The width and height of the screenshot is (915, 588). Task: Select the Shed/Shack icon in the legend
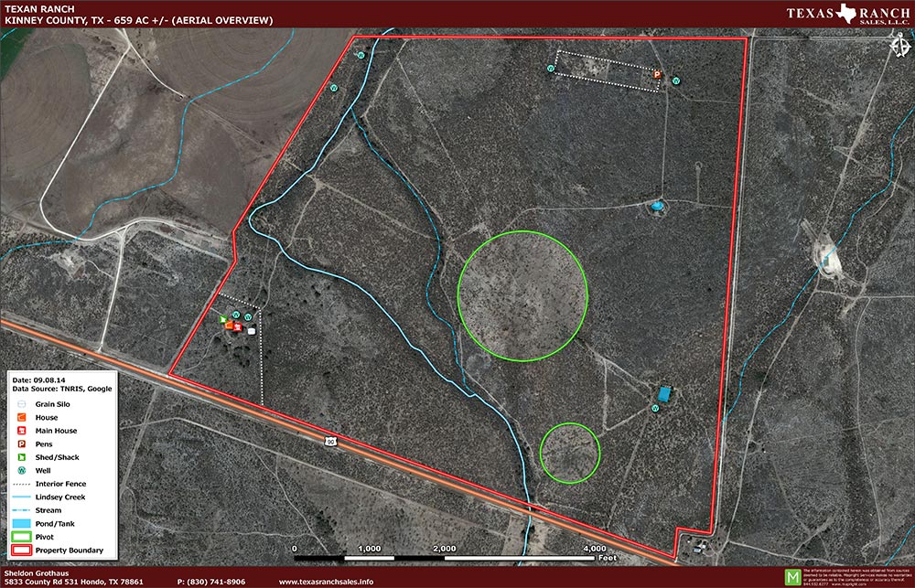click(x=20, y=457)
